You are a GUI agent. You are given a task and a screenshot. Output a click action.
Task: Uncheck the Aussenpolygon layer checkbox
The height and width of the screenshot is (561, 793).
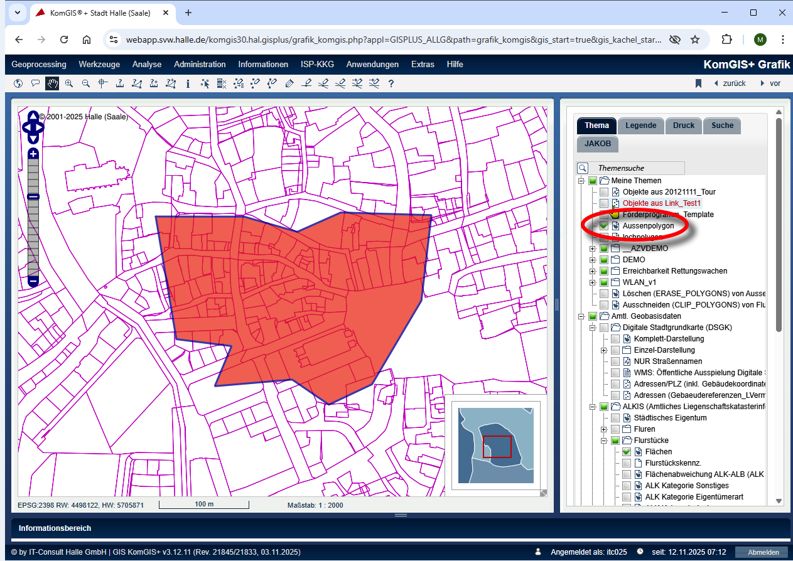[603, 226]
